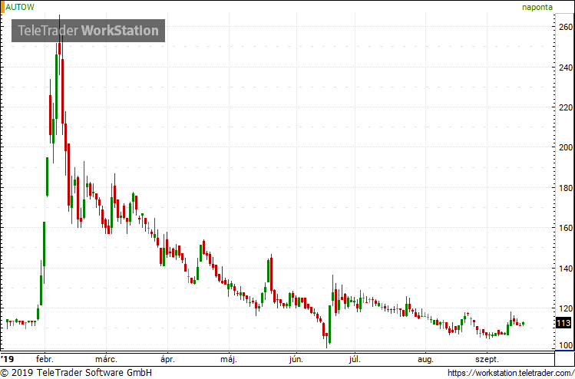Click the 100 price axis label
The height and width of the screenshot is (379, 575).
(x=564, y=345)
